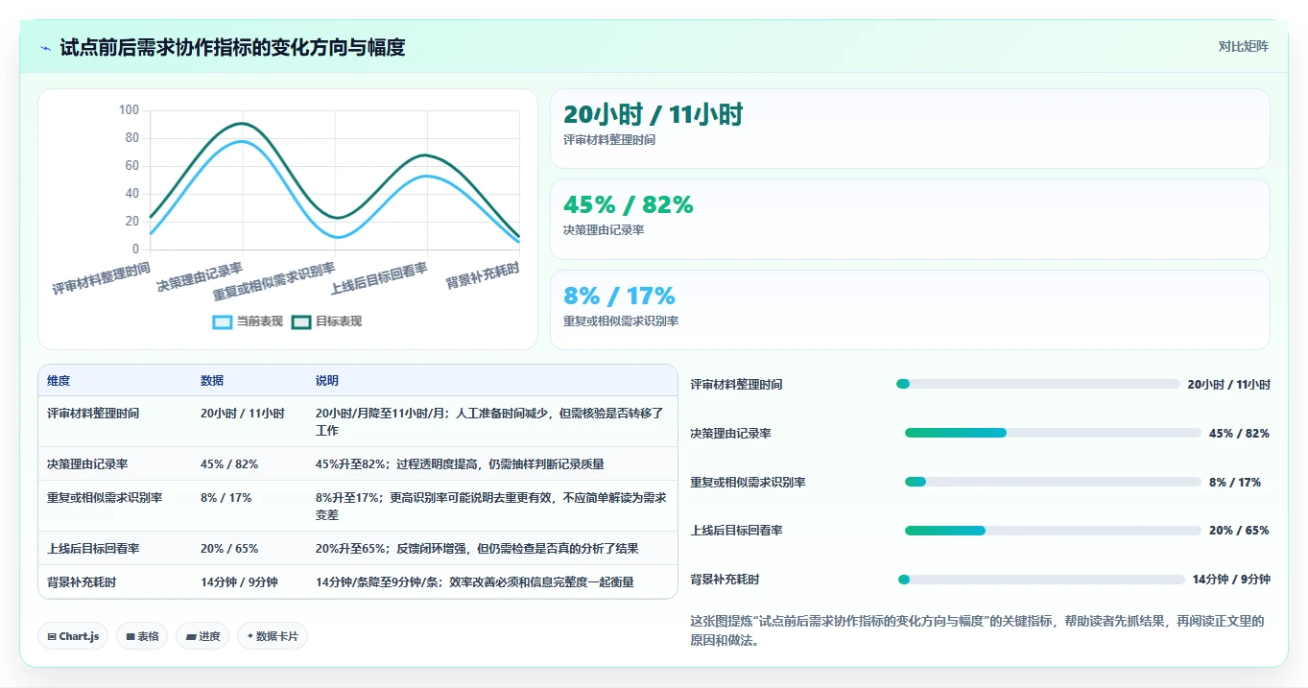Open the 20小时 / 11小时 data card
Screen dimensions: 1308x688
coord(910,129)
